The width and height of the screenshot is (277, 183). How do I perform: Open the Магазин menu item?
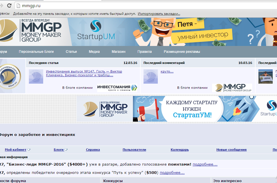(119, 52)
